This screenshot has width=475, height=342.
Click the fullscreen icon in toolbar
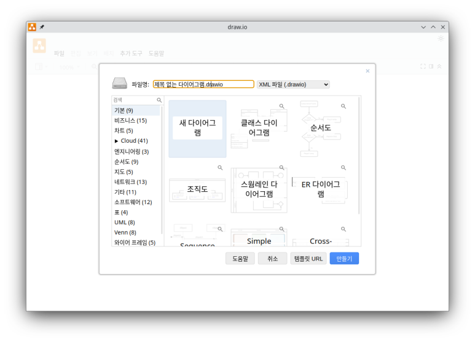(423, 66)
